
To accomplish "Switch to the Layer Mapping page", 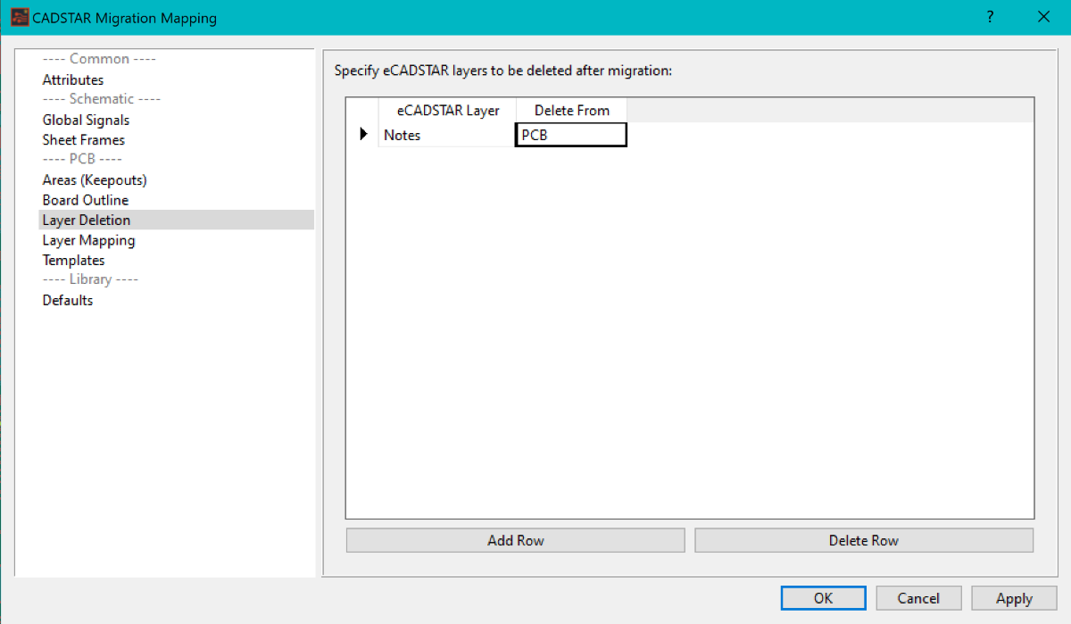I will pos(89,240).
